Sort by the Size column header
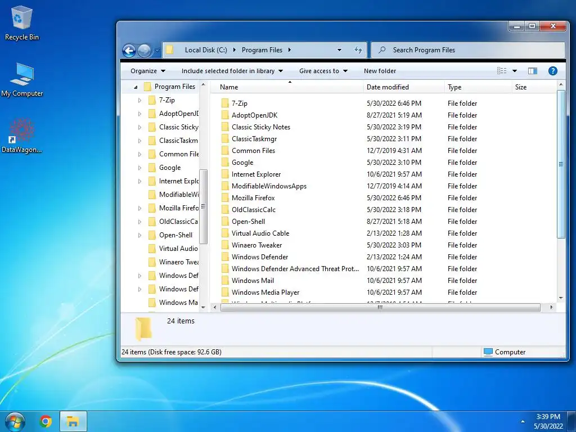 534,87
